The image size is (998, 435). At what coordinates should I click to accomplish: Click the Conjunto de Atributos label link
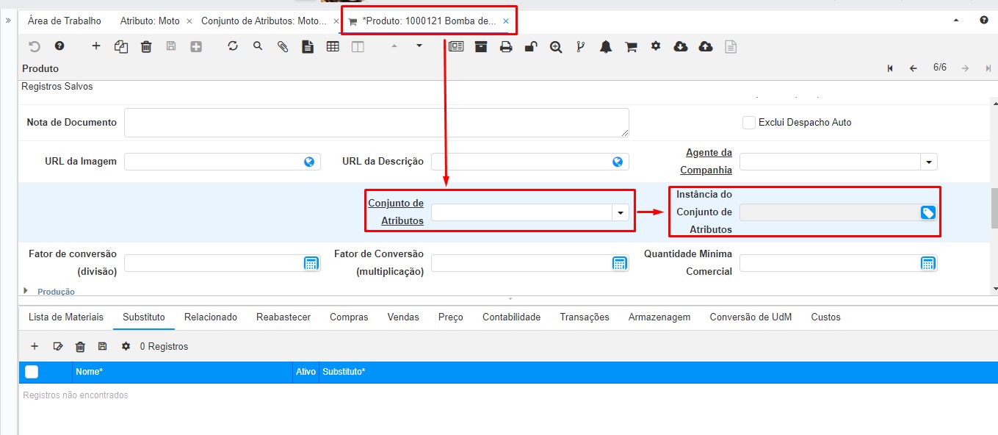coord(396,212)
